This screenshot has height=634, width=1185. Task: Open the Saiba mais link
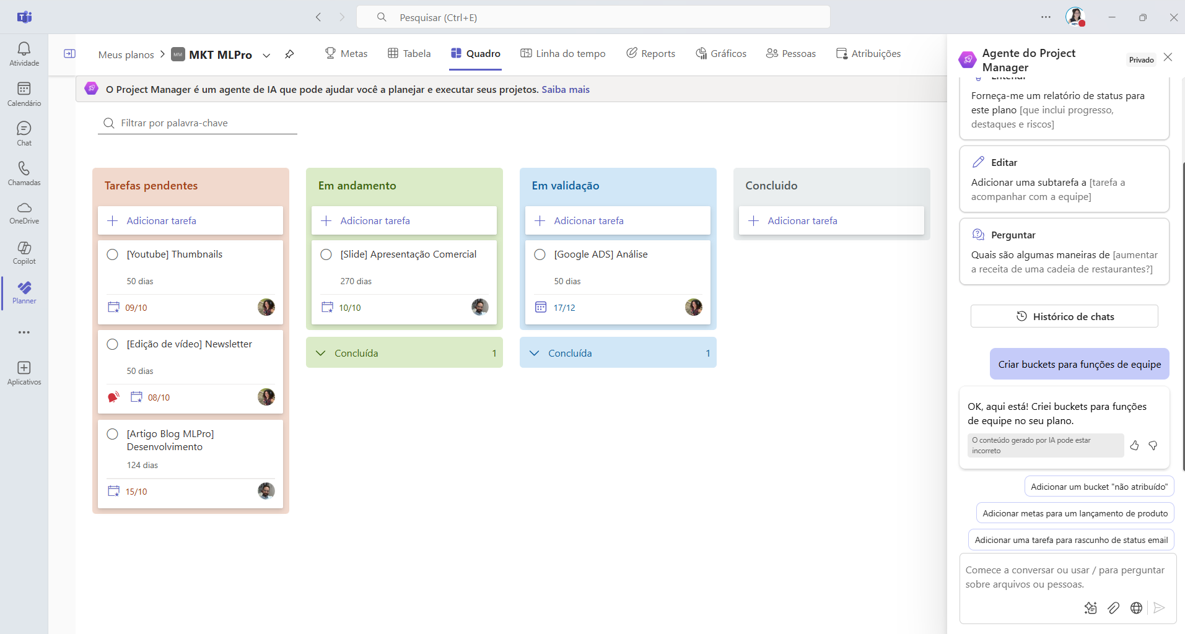(x=566, y=90)
